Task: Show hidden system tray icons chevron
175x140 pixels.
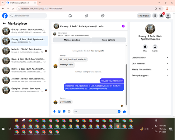Action: click(153, 129)
